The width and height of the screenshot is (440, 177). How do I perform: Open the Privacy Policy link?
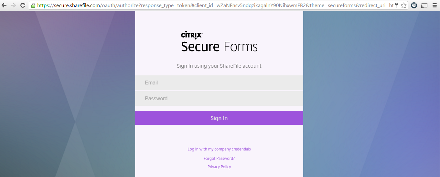219,167
